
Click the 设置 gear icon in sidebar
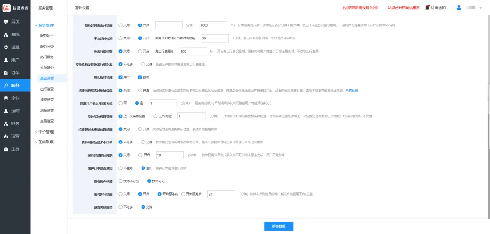point(6,47)
